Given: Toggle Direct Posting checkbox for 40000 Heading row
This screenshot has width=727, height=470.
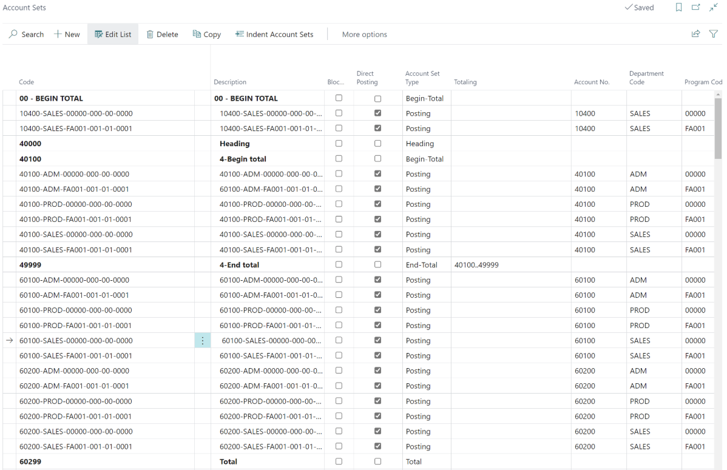Looking at the screenshot, I should [x=378, y=144].
